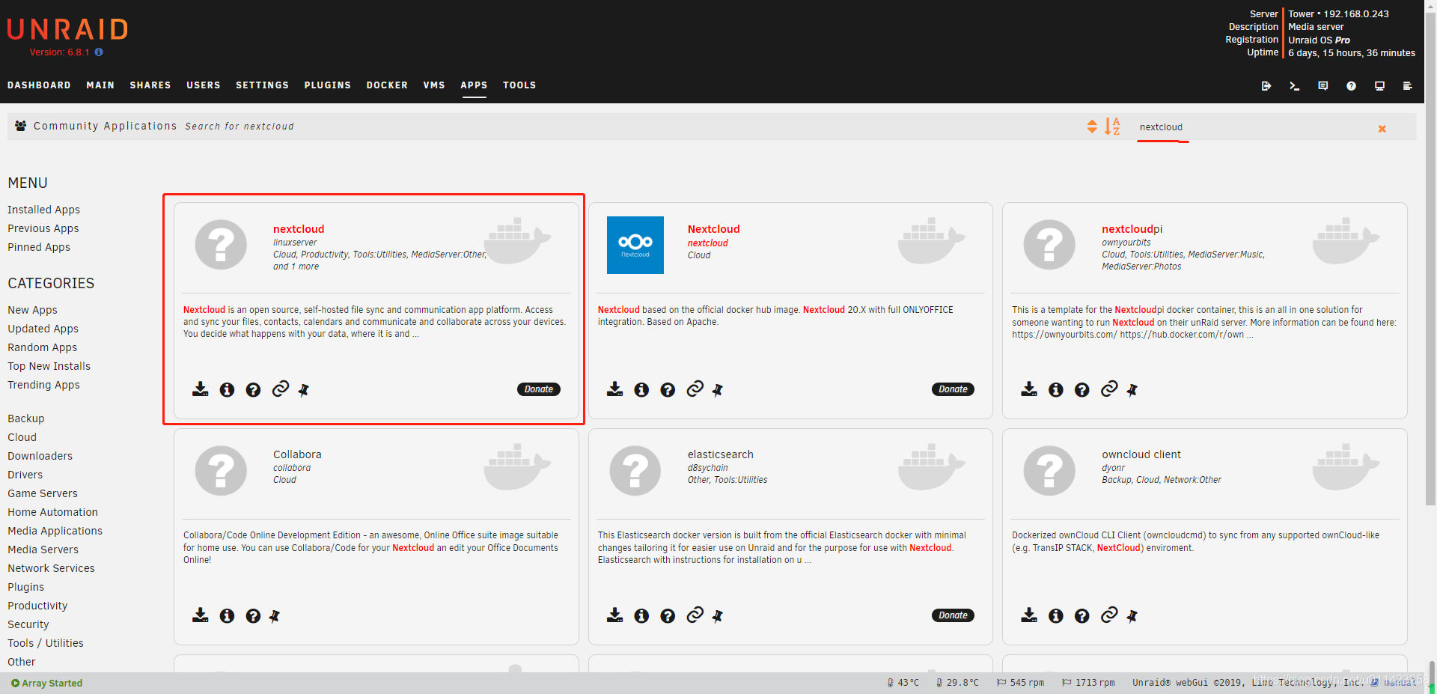Open the Settings tab
This screenshot has width=1437, height=694.
(262, 85)
